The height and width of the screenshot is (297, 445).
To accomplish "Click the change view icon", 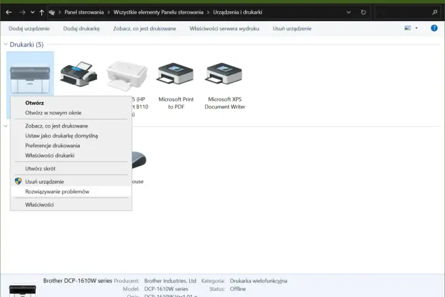I will point(407,28).
